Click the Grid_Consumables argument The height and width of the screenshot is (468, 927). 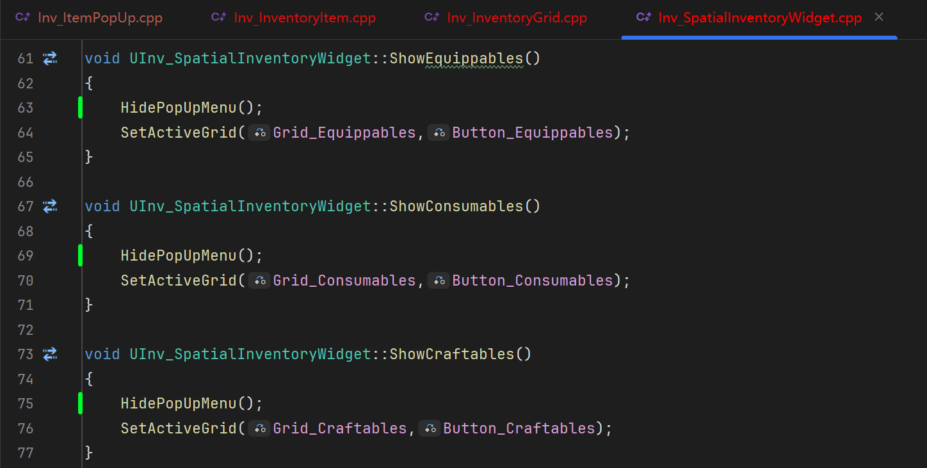(x=344, y=280)
